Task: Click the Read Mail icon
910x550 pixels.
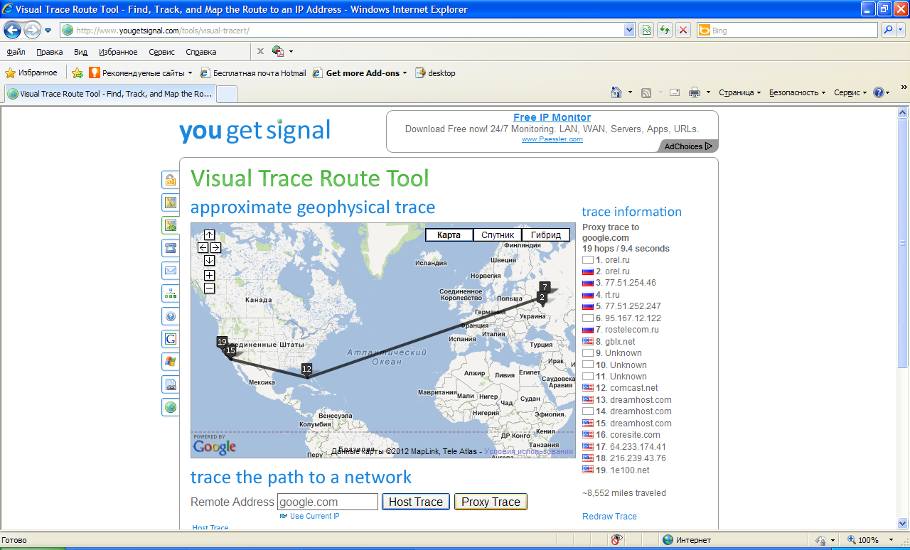Action: [675, 92]
